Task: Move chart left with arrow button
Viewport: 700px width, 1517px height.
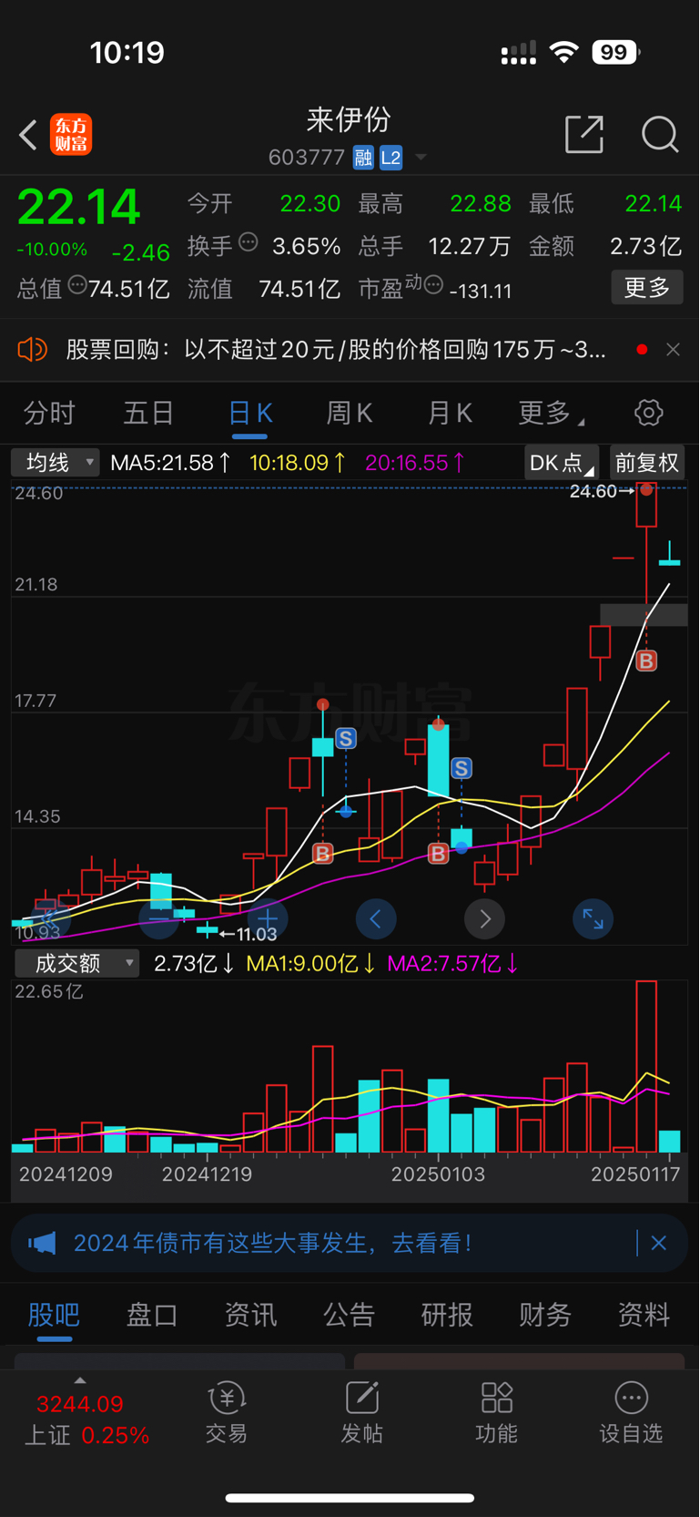Action: [376, 919]
